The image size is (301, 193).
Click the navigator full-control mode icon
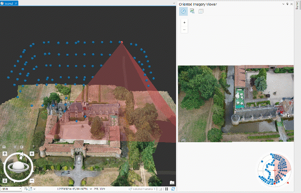[x=15, y=147]
